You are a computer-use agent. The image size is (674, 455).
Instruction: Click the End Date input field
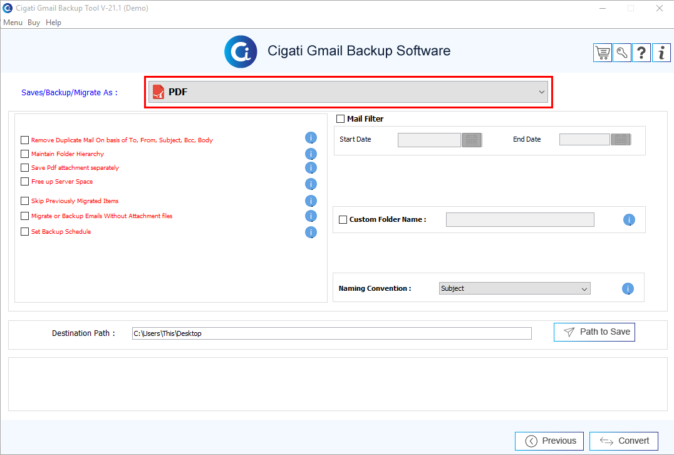pyautogui.click(x=584, y=139)
